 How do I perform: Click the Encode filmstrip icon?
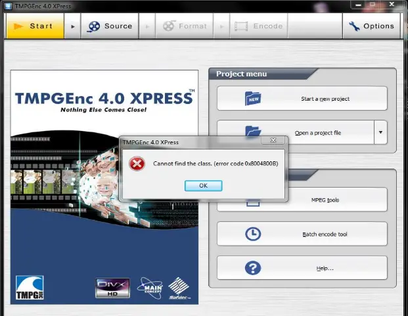[x=241, y=26]
